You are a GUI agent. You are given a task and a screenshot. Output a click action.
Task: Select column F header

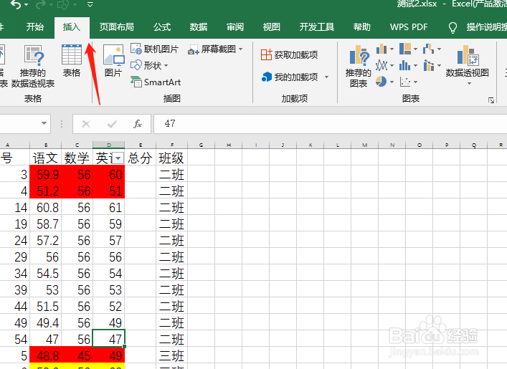[171, 145]
